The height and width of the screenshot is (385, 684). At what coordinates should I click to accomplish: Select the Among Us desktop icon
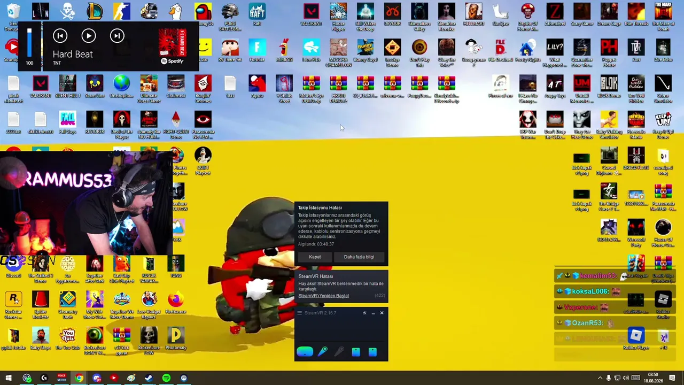click(203, 14)
